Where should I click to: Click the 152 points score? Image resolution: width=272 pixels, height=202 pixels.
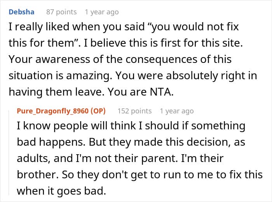click(134, 111)
